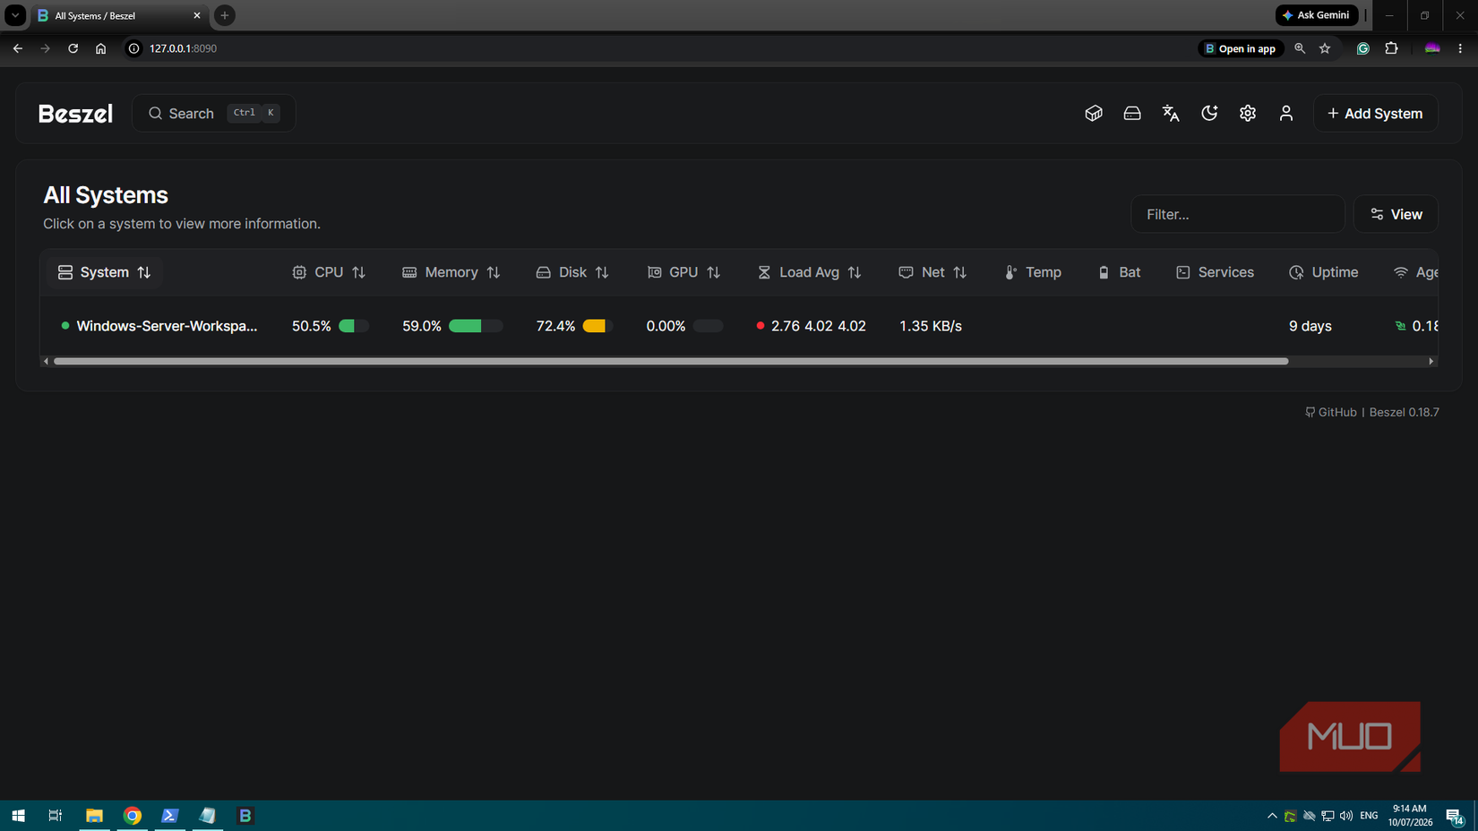Click the Uptime column header

[x=1323, y=272]
